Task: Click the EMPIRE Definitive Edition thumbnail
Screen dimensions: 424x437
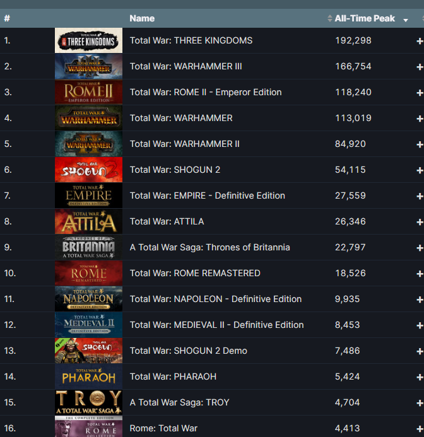Action: click(89, 195)
